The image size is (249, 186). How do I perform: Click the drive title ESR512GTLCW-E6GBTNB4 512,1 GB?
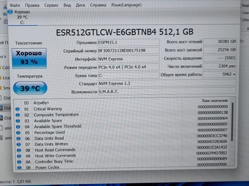point(124,32)
